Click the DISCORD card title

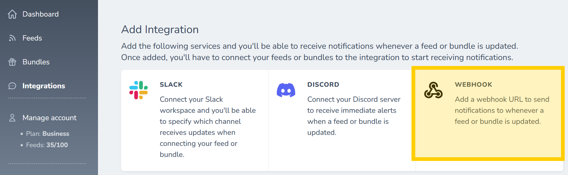323,85
